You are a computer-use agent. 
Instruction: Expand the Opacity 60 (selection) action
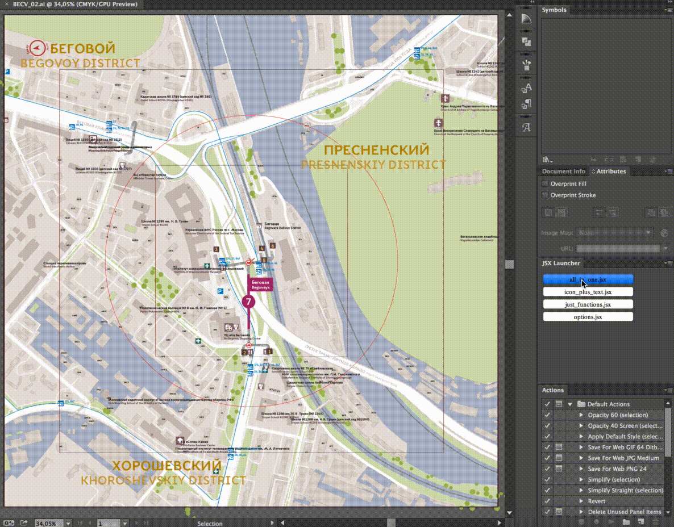581,415
